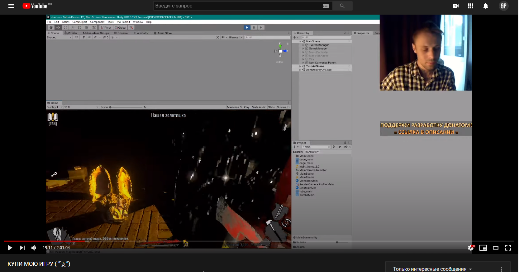Open the notifications bell
The width and height of the screenshot is (519, 272).
pyautogui.click(x=486, y=6)
